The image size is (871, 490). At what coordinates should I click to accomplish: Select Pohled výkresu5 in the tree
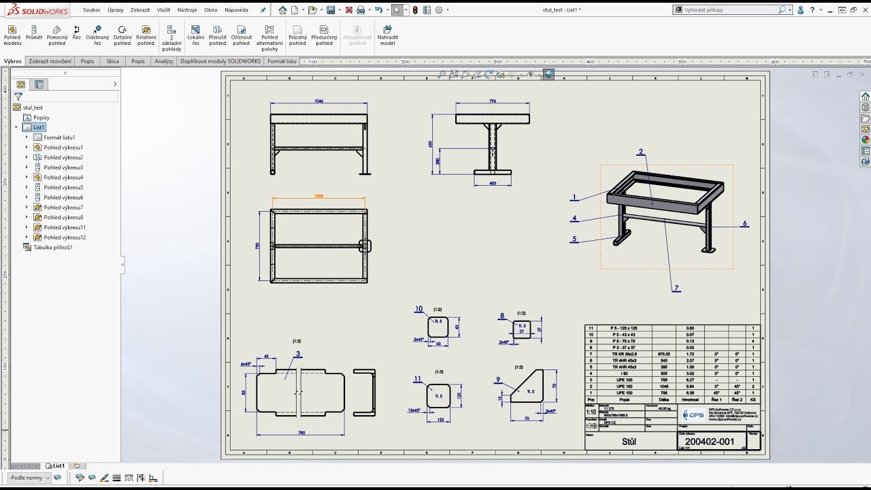click(x=63, y=187)
